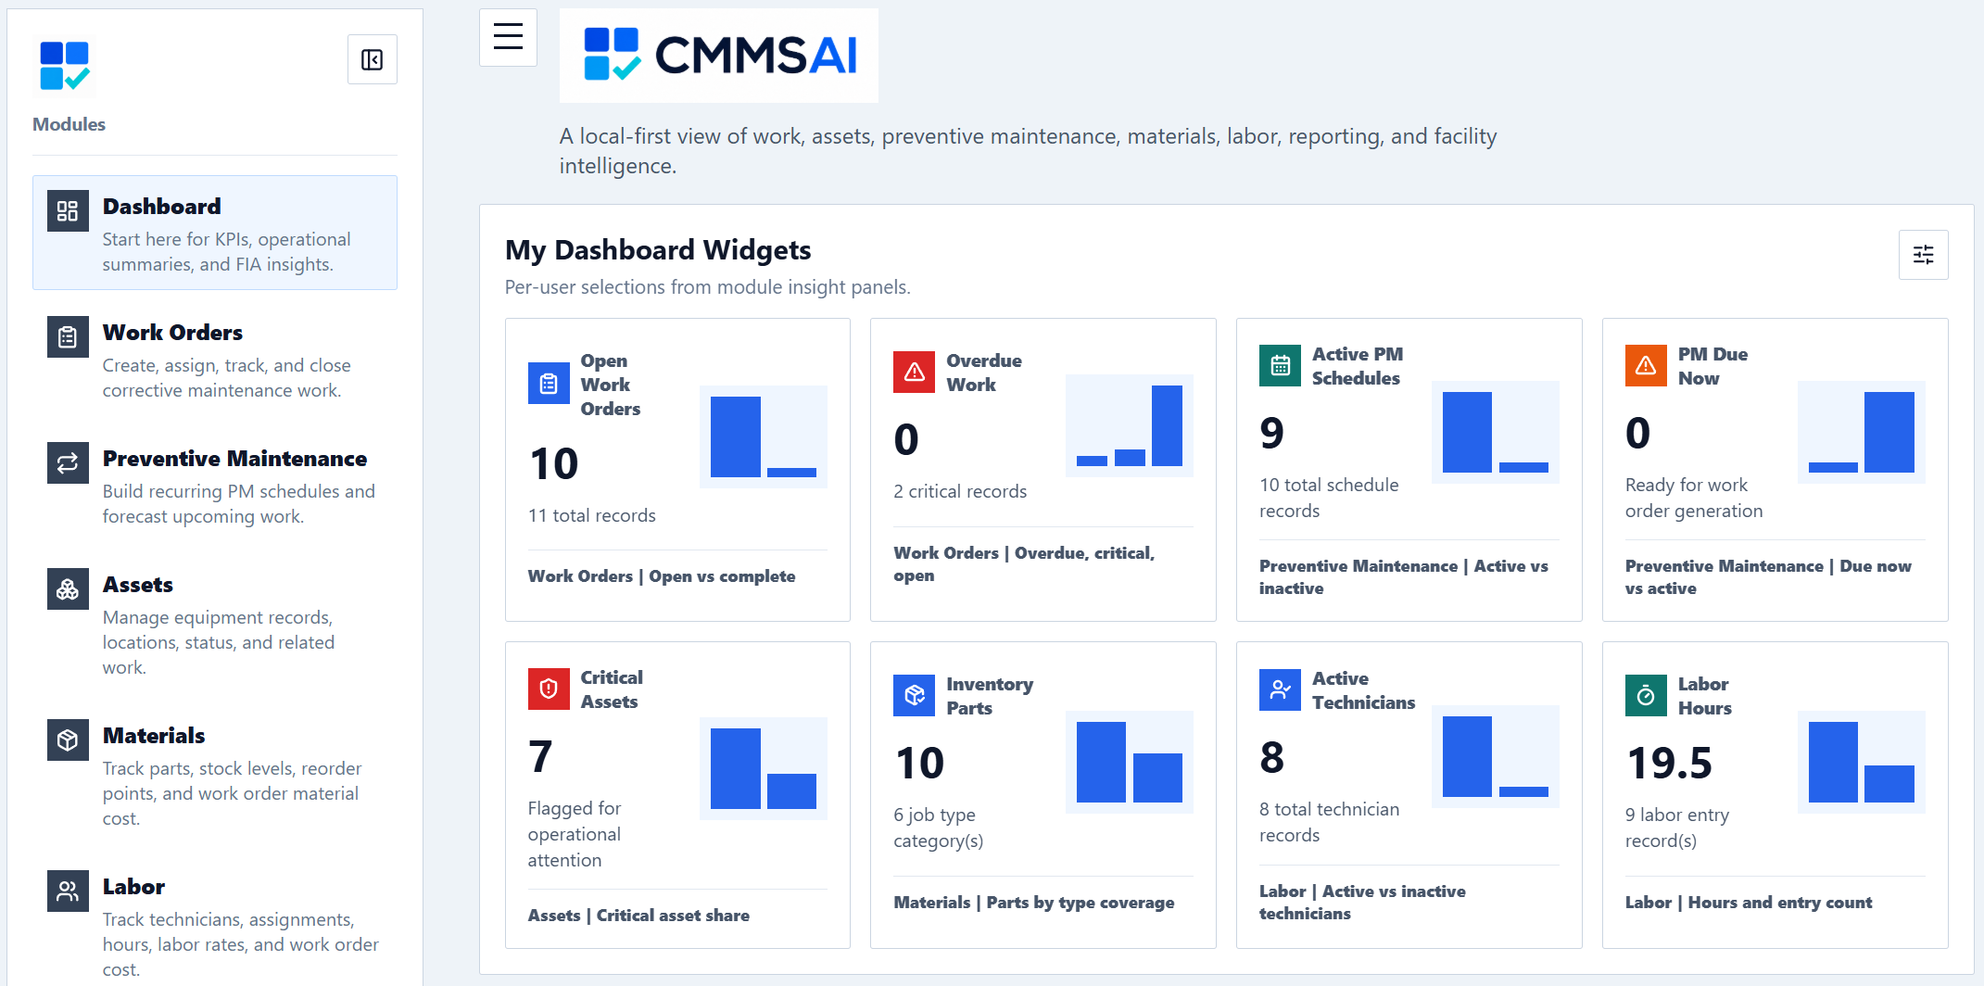Navigate to the Materials module
The image size is (1984, 986).
click(x=215, y=775)
